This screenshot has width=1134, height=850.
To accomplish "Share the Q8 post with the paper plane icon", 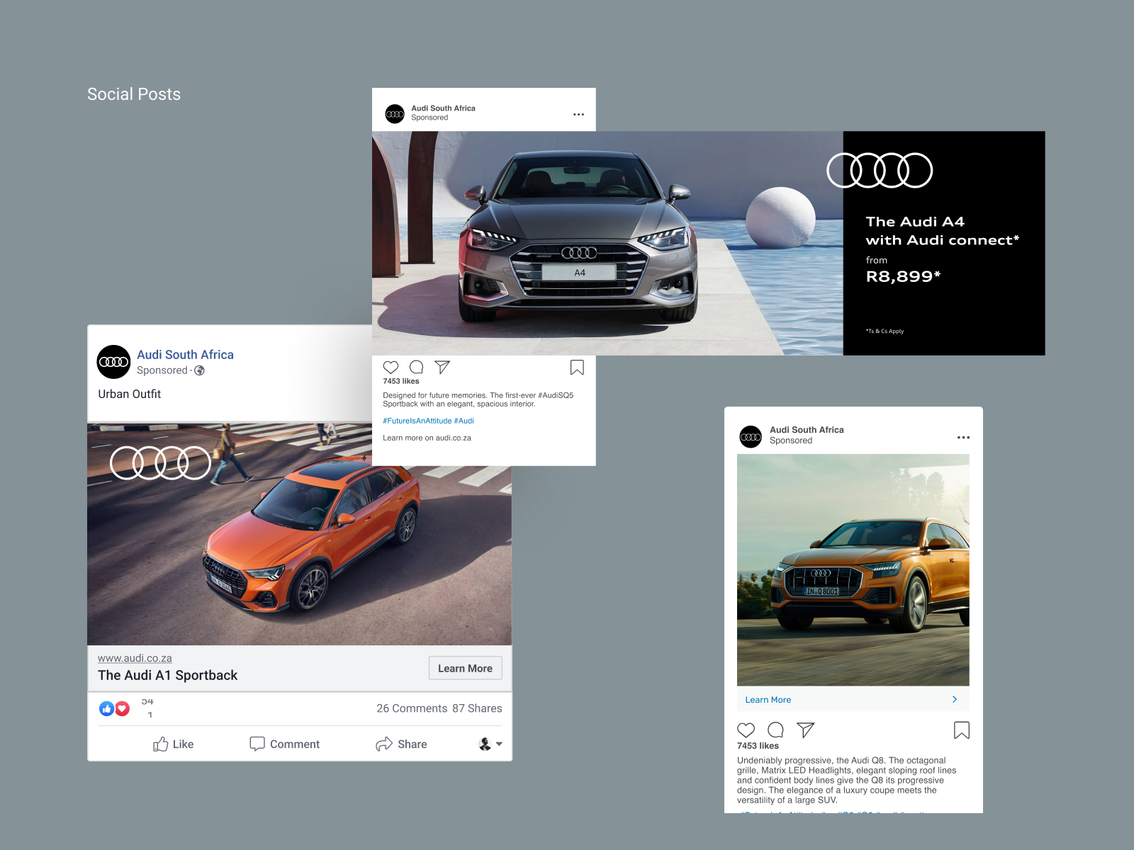I will [806, 730].
